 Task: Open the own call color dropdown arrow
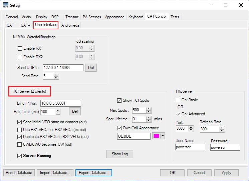click(x=163, y=136)
